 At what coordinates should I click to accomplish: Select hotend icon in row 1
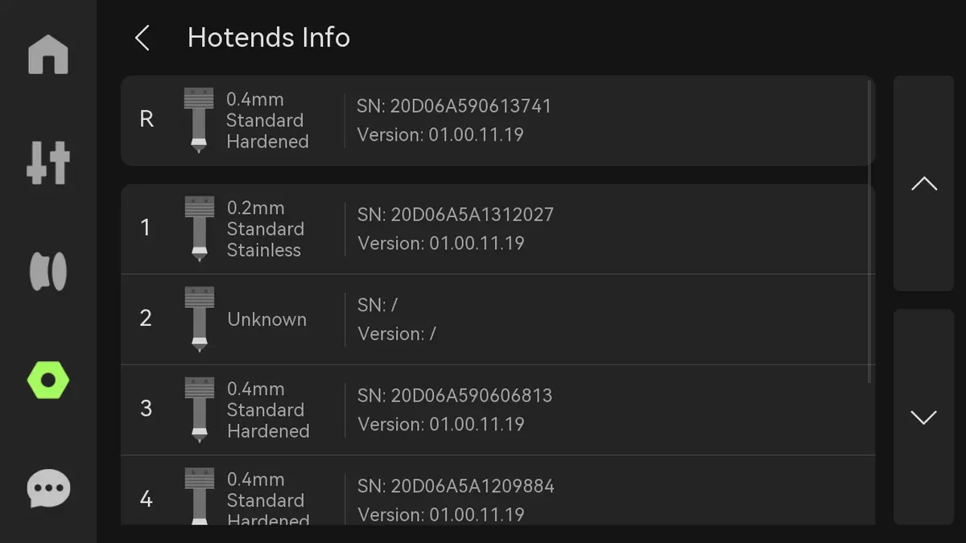[199, 228]
